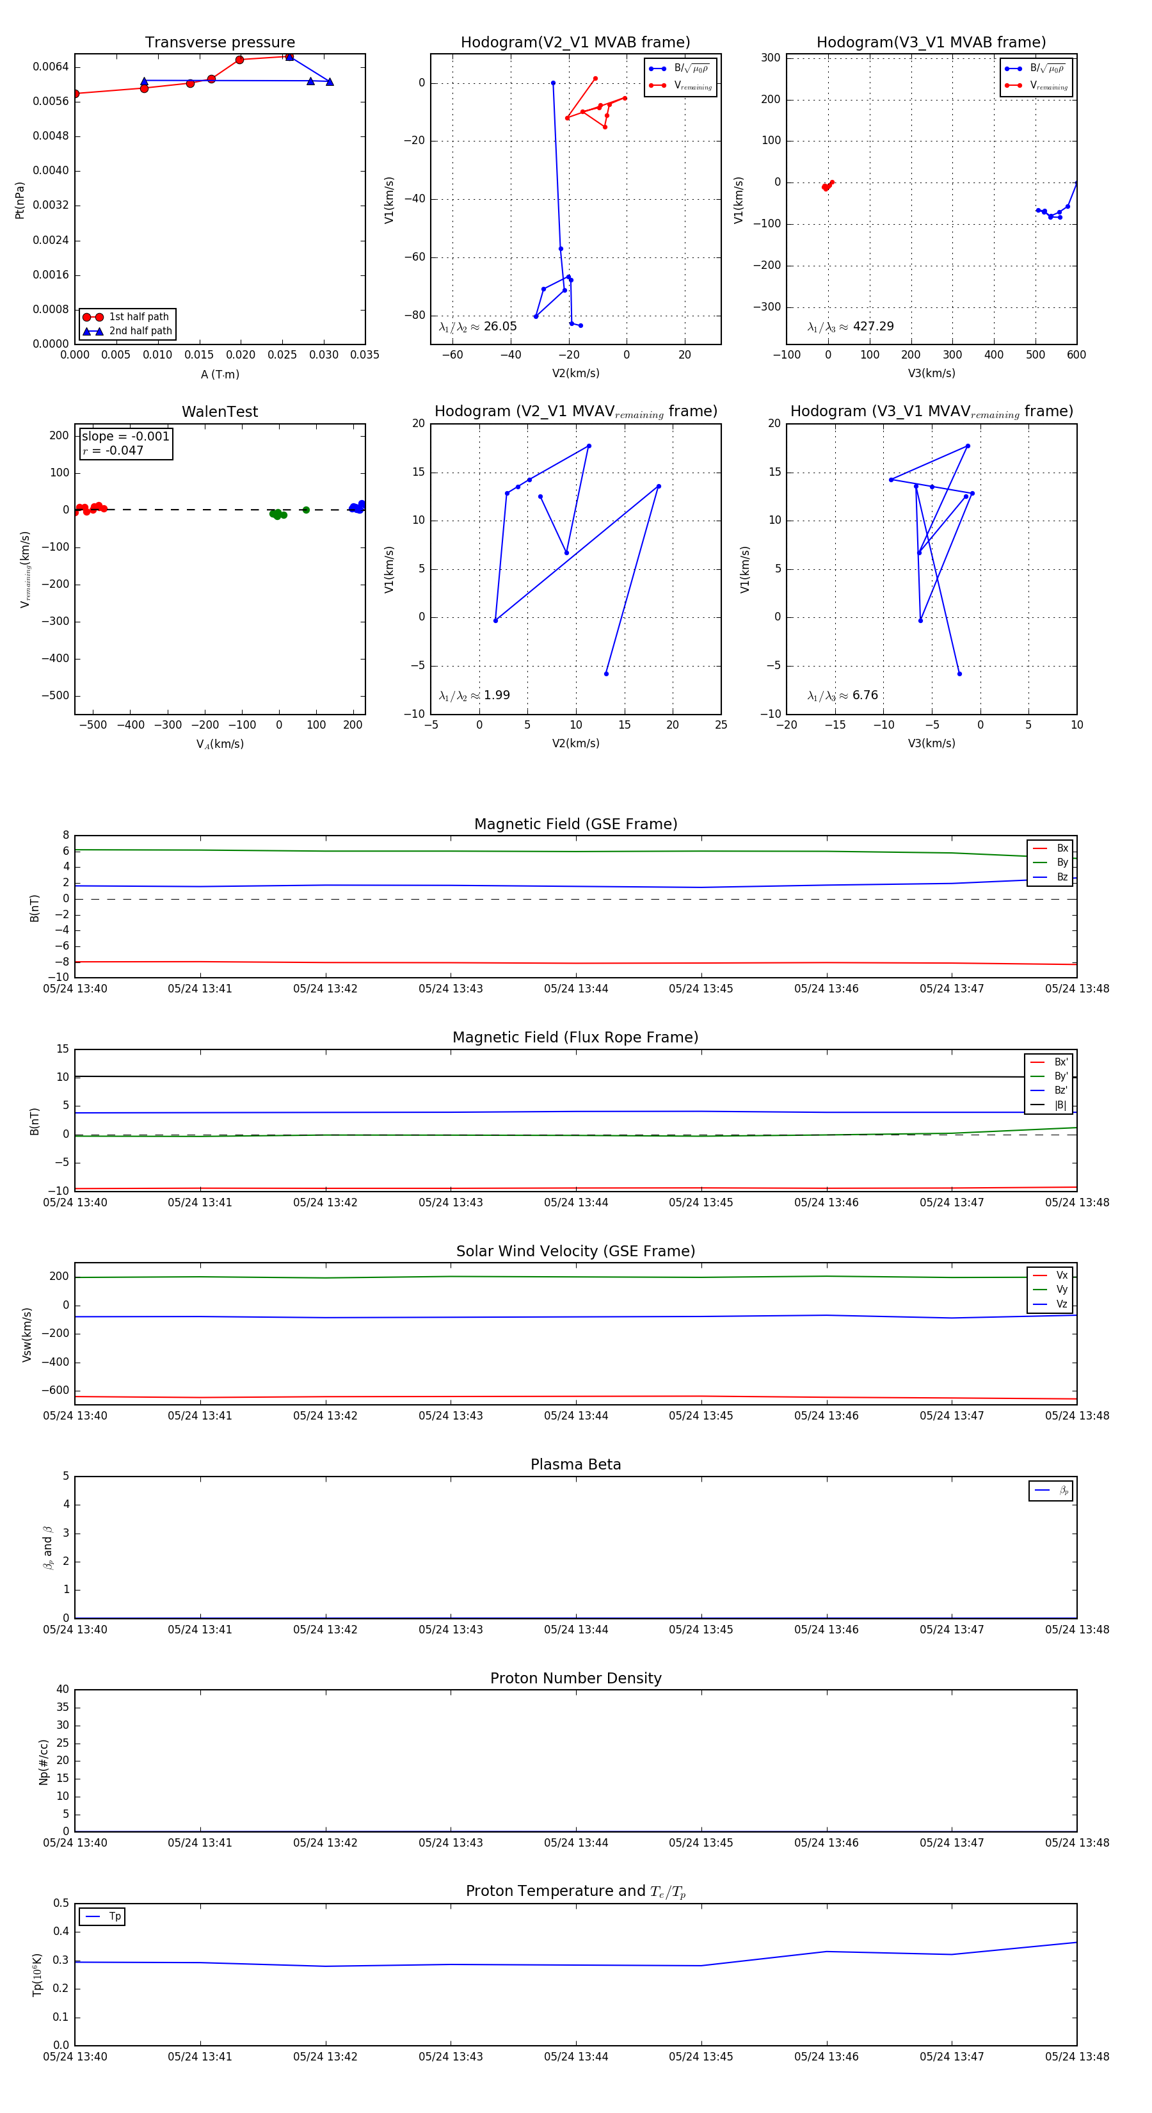Click the 'WalenTest' plot title
1152x2113 pixels.
tap(220, 412)
